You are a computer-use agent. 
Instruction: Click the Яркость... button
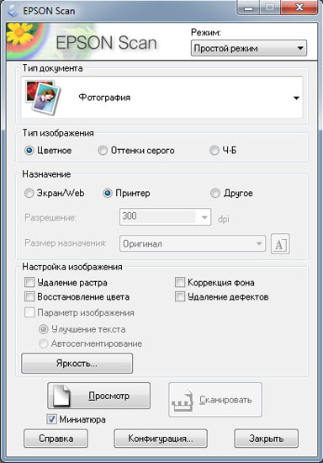77,363
